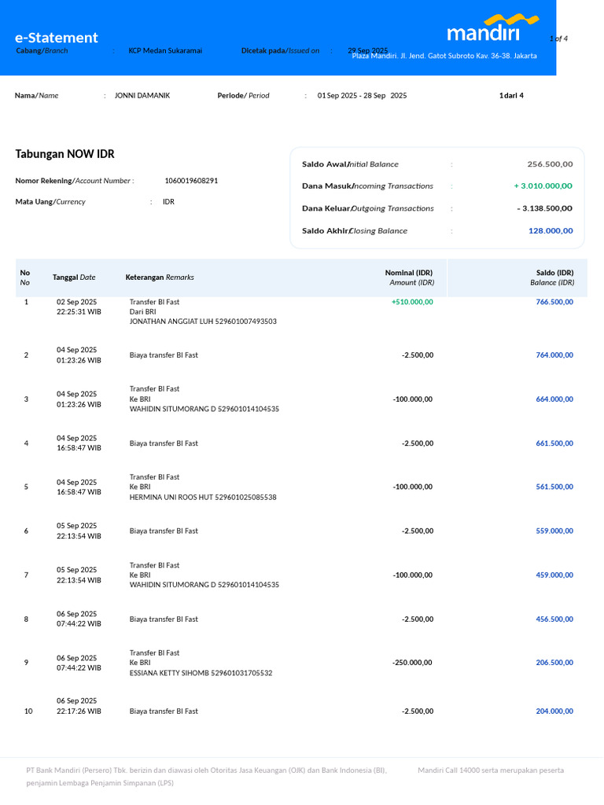Click date 02 Sep 2025 in row 1

[x=76, y=302]
